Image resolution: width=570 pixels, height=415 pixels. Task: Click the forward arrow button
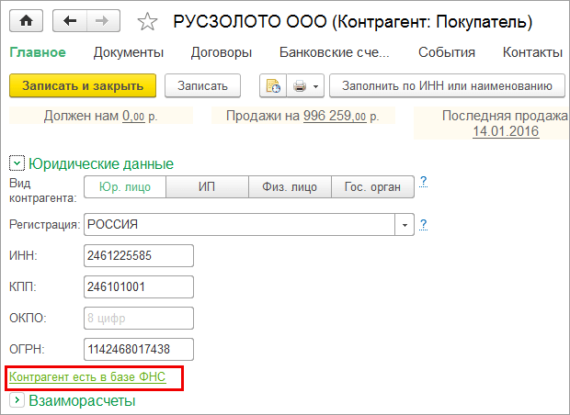(103, 21)
